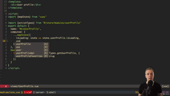
Task: Select userProfile suggestion in completion popup
Action: pyautogui.click(x=32, y=44)
